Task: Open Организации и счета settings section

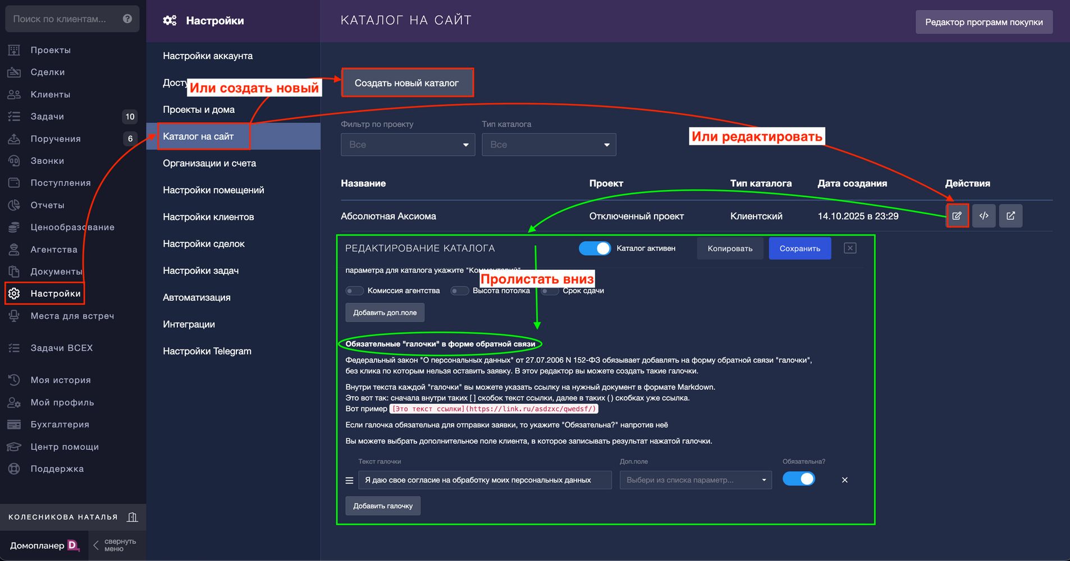Action: [209, 163]
